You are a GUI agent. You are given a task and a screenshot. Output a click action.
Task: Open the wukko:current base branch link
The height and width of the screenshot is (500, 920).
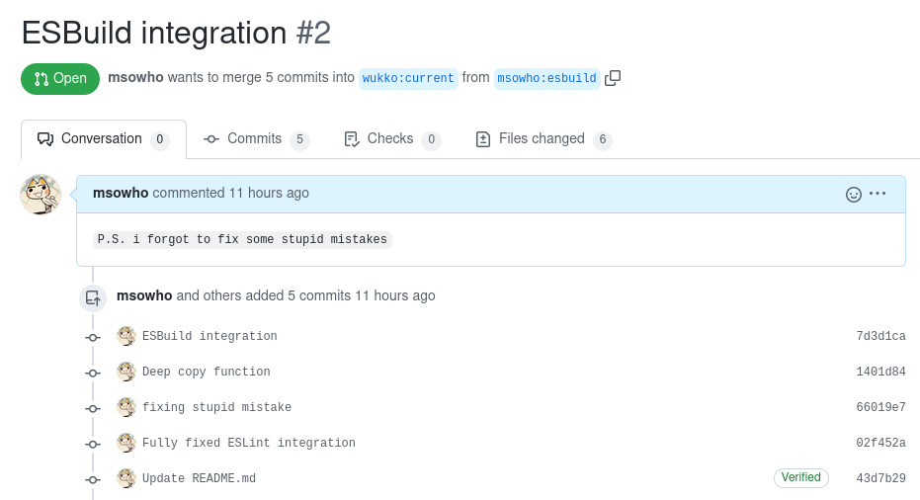coord(408,78)
